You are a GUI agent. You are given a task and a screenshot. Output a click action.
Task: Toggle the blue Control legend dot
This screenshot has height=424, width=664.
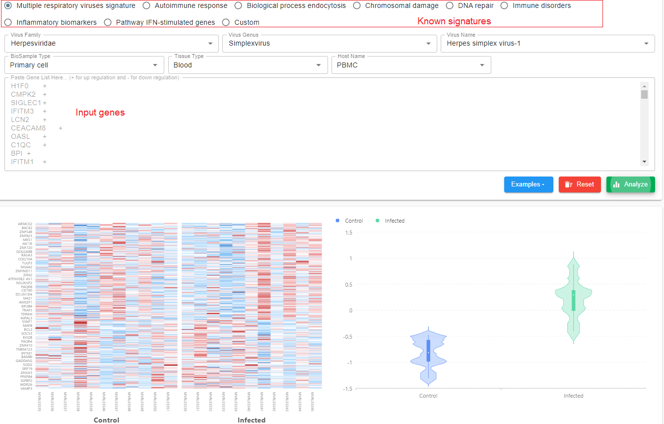(337, 221)
